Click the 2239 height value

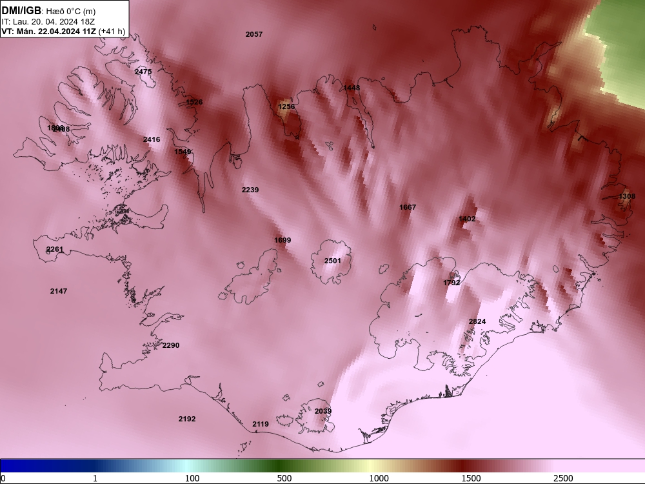250,190
